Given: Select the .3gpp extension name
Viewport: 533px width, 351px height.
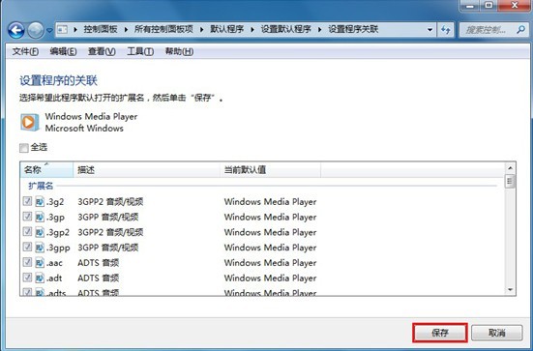Looking at the screenshot, I should point(58,249).
